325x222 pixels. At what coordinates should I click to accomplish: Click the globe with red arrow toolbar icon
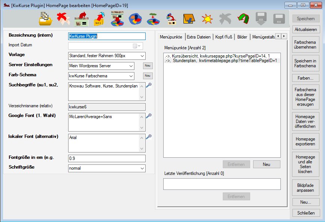pyautogui.click(x=100, y=18)
